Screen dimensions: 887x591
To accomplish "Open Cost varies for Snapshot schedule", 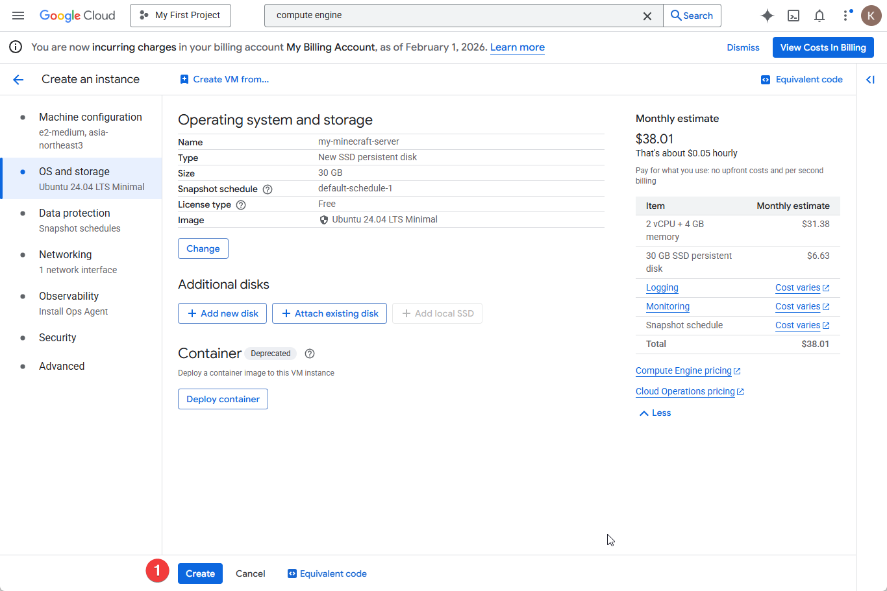I will [x=802, y=325].
